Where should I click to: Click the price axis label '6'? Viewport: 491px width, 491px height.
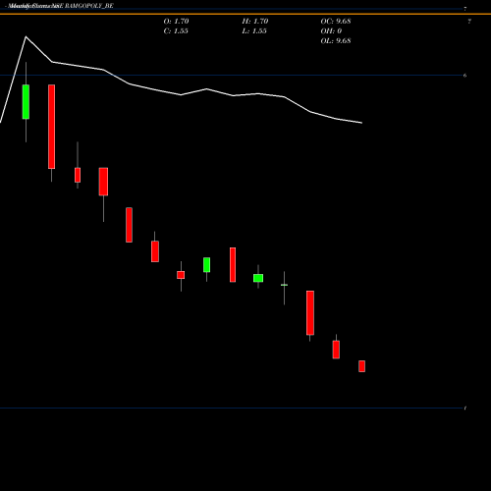[464, 76]
